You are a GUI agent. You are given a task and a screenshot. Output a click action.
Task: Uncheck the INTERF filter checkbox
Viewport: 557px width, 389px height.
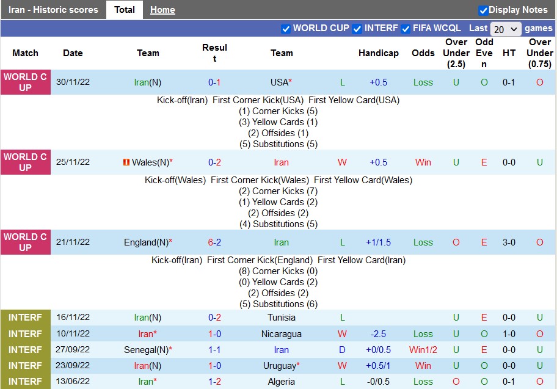pos(357,29)
